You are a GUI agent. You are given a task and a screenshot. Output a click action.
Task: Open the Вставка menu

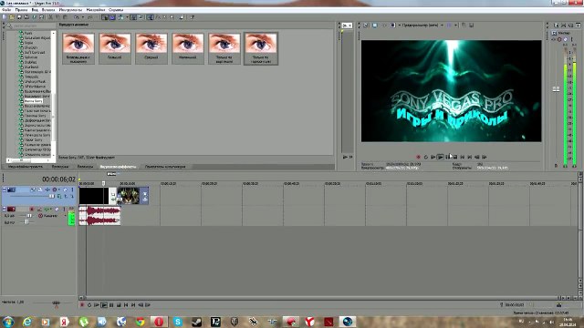click(x=48, y=10)
